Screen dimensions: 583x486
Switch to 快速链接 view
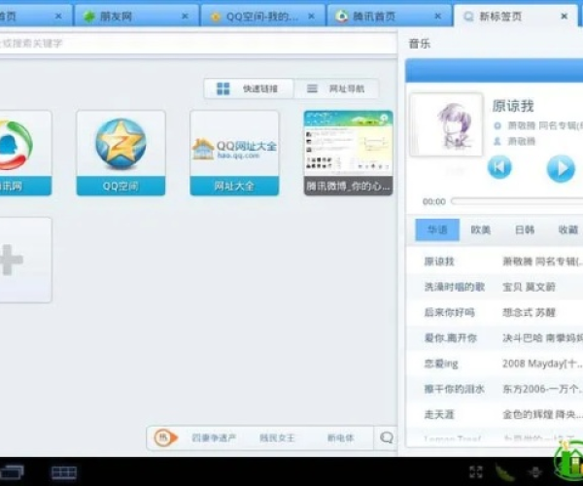point(249,88)
